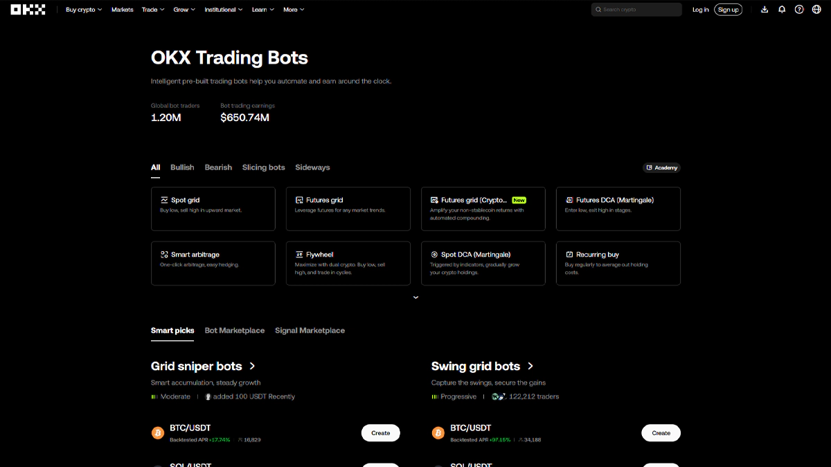Open help question mark icon
Viewport: 831px width, 467px height.
[799, 10]
